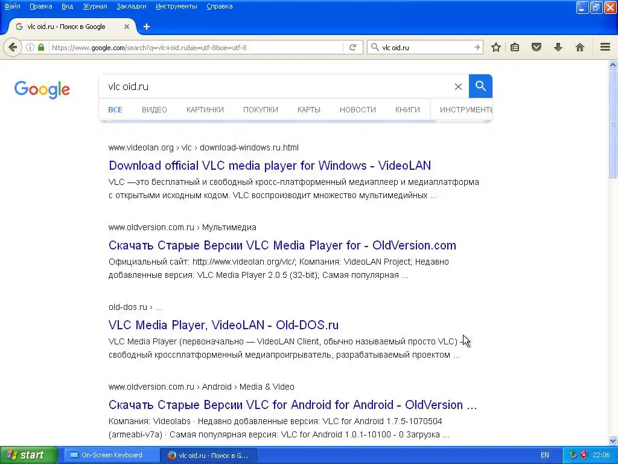
Task: Open the Вид menu
Action: coord(68,6)
